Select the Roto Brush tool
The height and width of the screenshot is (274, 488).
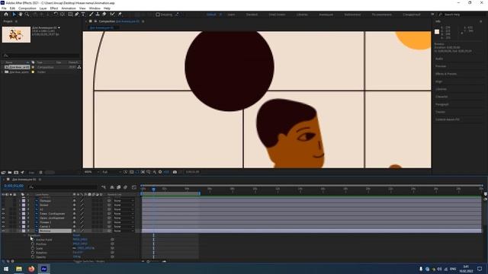(112, 14)
